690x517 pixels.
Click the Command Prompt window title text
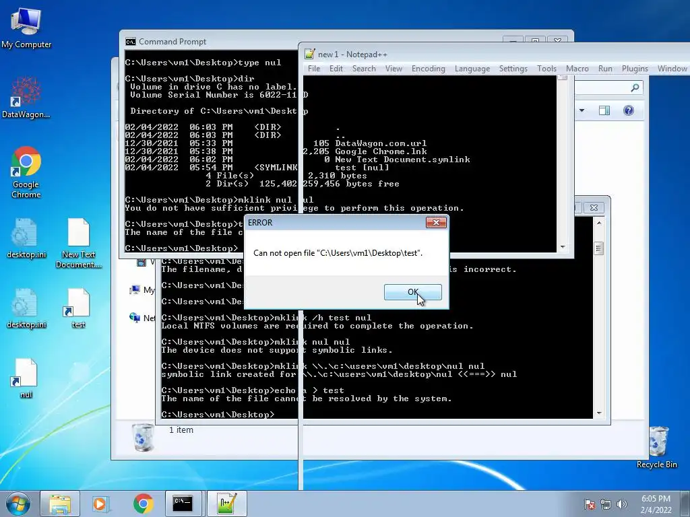(172, 42)
